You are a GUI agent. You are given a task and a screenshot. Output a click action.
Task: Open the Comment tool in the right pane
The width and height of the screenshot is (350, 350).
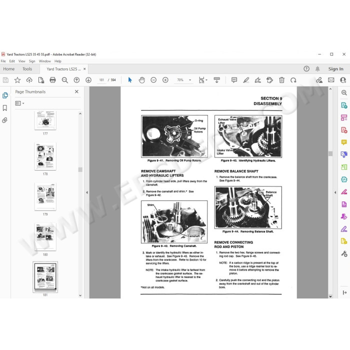(x=344, y=142)
